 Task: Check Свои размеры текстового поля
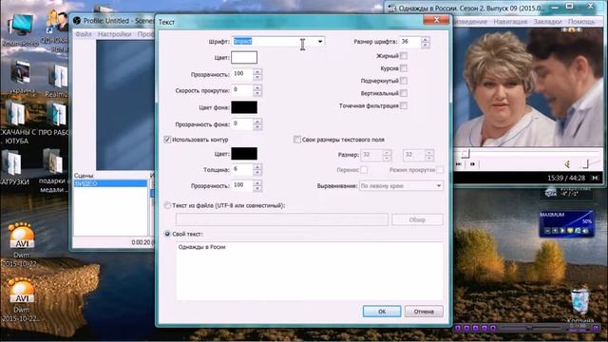pyautogui.click(x=297, y=140)
